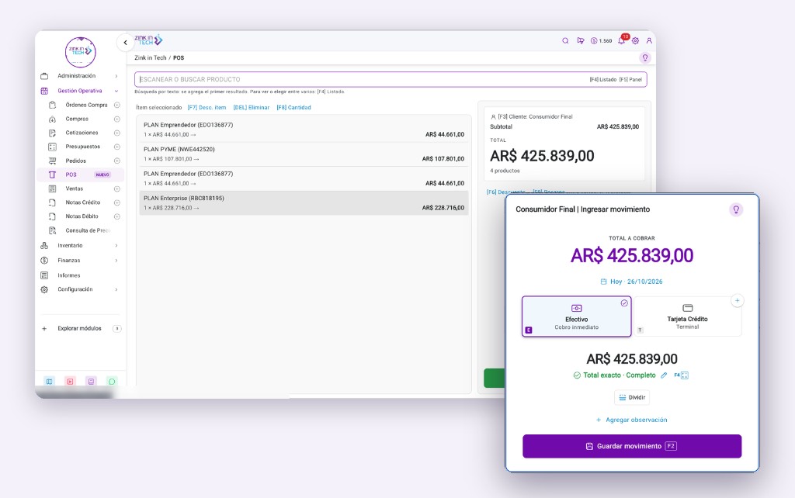The height and width of the screenshot is (498, 795).
Task: Add new Pedidos with its plus icon
Action: (117, 161)
